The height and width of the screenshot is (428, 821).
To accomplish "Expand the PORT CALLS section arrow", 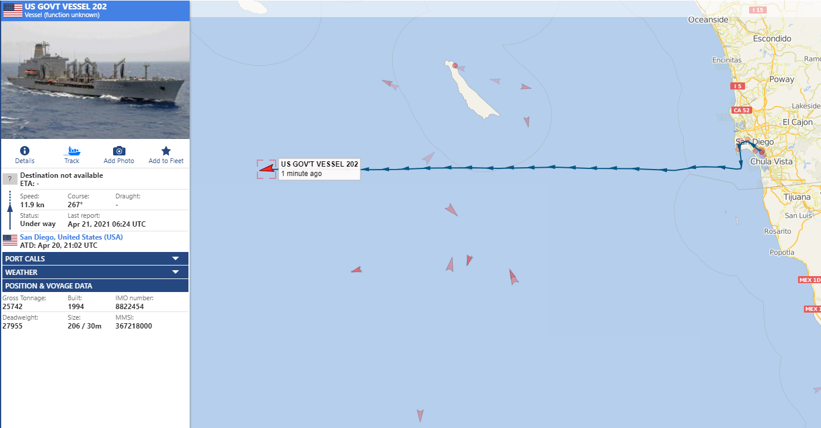I will [x=175, y=258].
